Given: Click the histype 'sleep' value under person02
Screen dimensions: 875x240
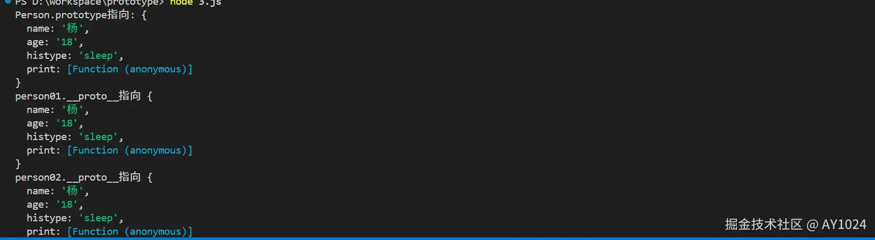Looking at the screenshot, I should (98, 218).
